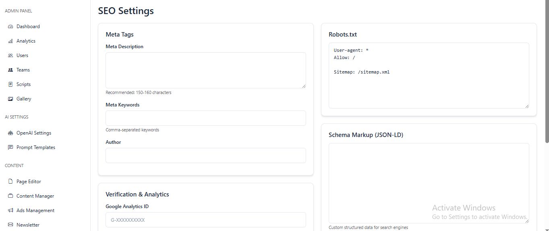The height and width of the screenshot is (231, 549).
Task: Go to the Analytics sidebar link
Action: (26, 41)
